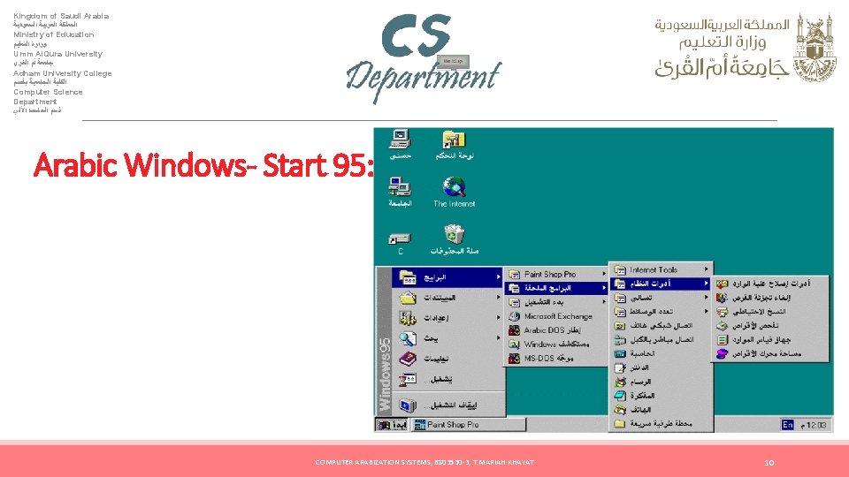Click the En language indicator in tray
The width and height of the screenshot is (849, 477).
pos(787,425)
